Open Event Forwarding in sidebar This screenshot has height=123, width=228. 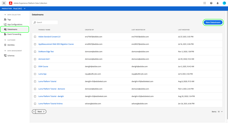pos(14,34)
